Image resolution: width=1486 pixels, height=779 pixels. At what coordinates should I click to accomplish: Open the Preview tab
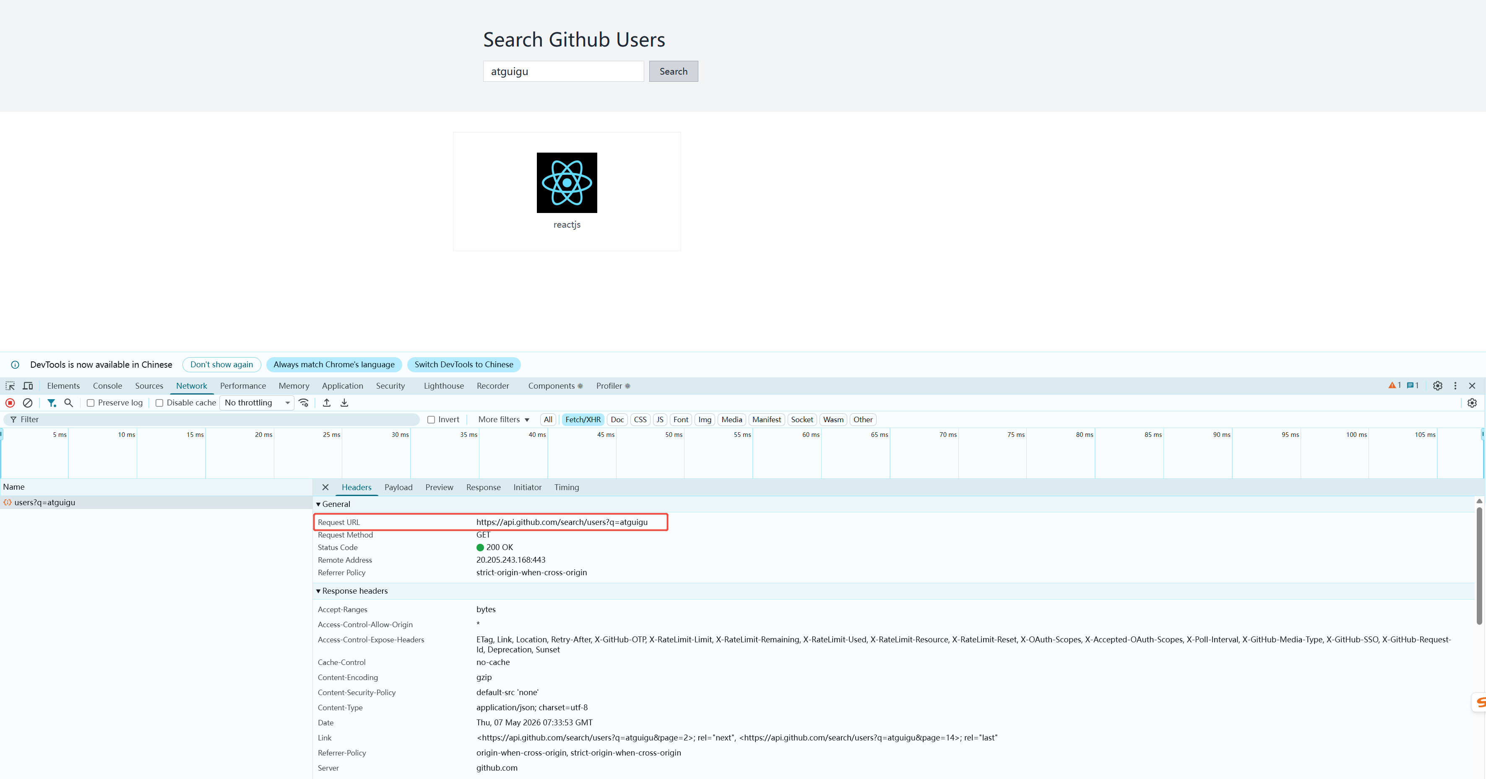tap(439, 487)
